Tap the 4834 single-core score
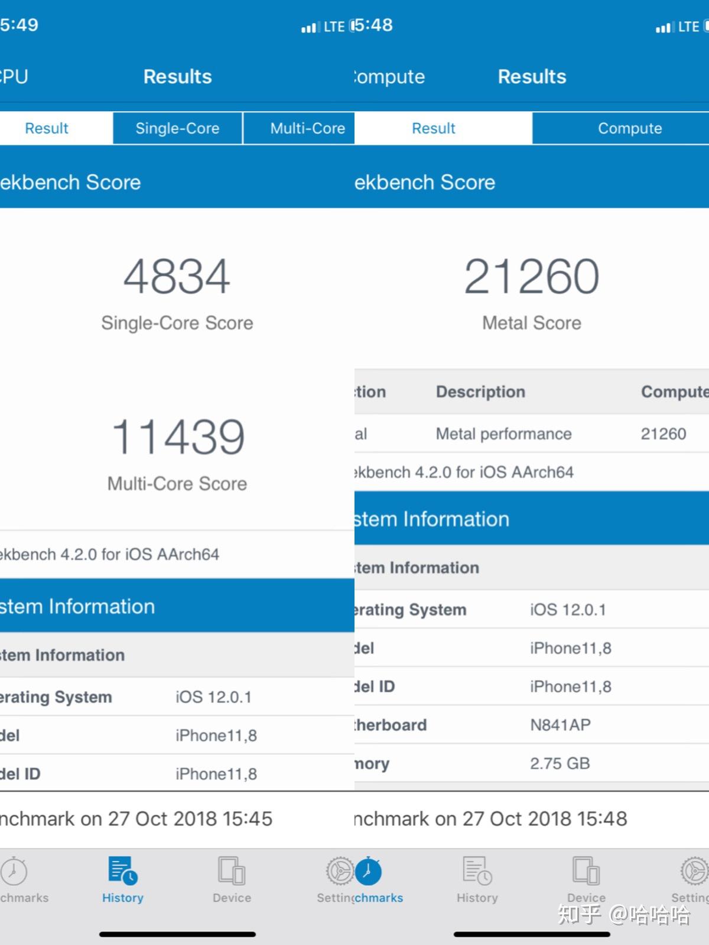The image size is (709, 945). click(x=177, y=276)
